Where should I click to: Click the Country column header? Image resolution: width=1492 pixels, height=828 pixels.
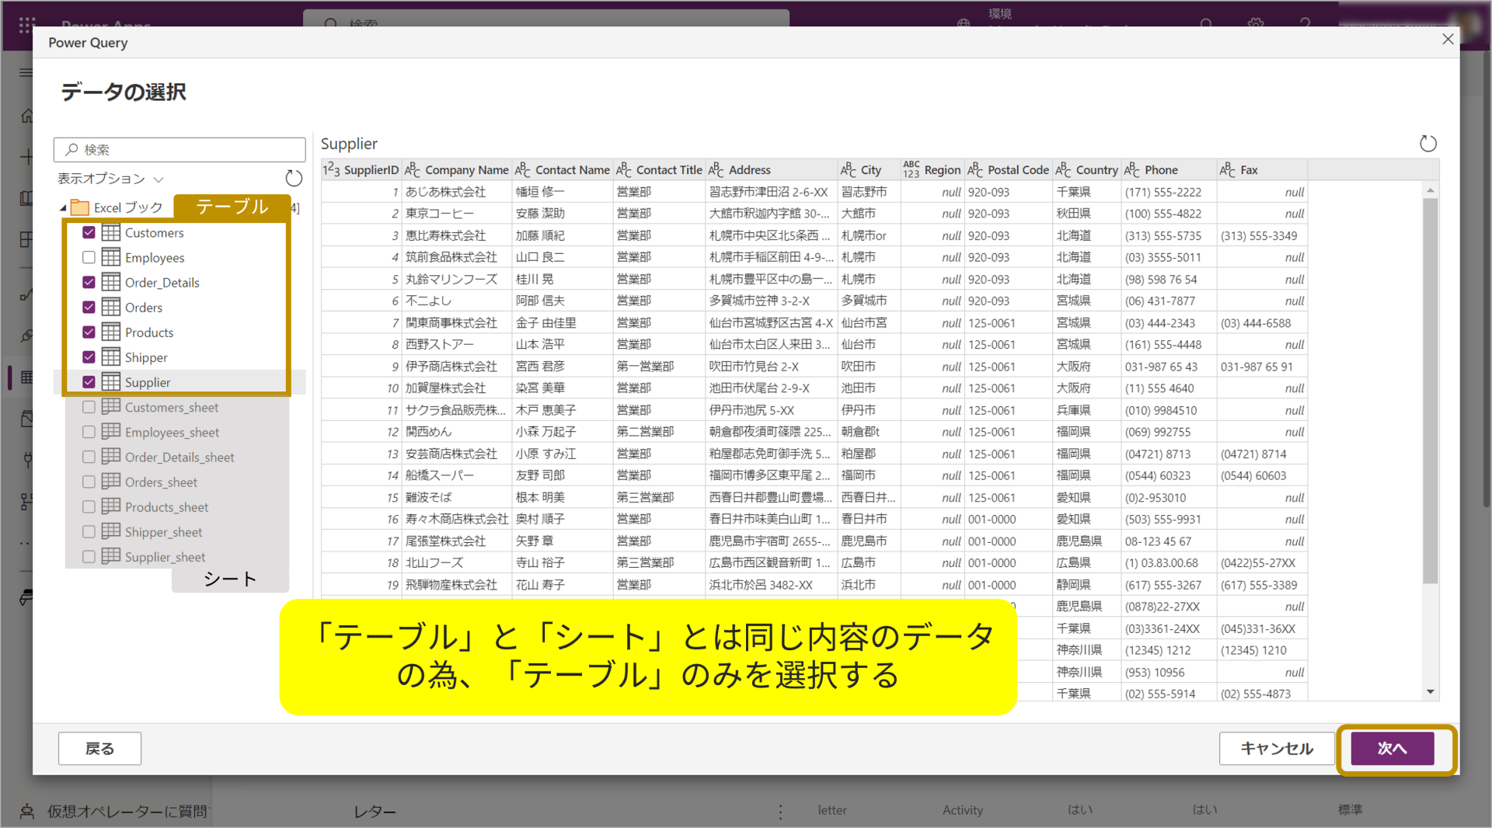(1086, 169)
